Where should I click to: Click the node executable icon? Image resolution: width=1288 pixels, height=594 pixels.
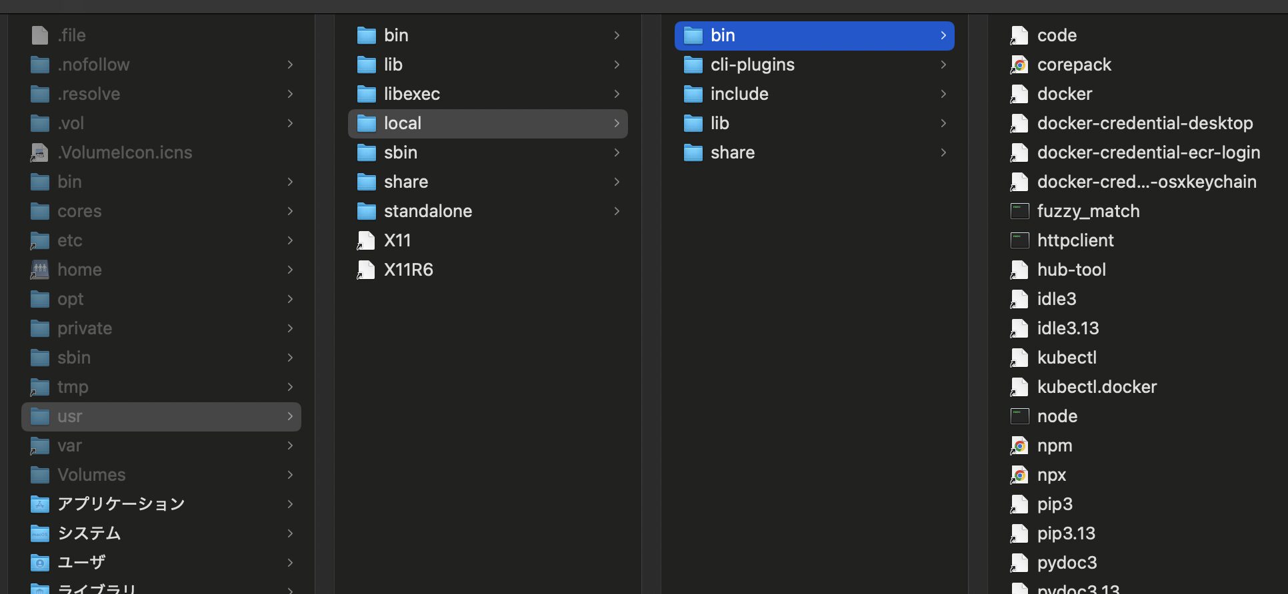click(x=1020, y=416)
